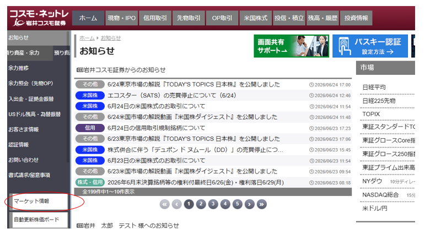Click 株式・信用 category tag

pos(90,182)
